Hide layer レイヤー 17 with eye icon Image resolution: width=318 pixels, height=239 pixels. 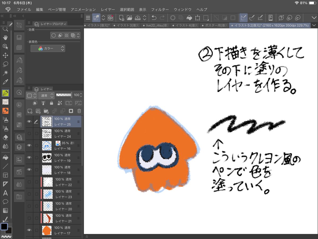tap(29, 230)
